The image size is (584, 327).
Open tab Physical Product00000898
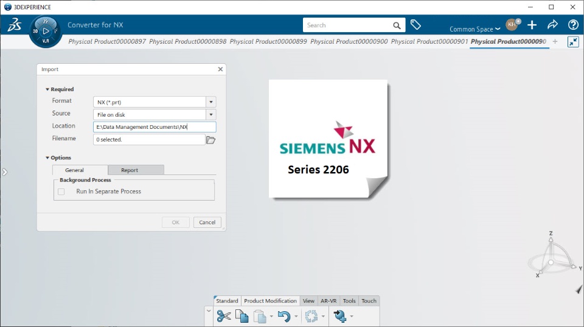pos(188,42)
